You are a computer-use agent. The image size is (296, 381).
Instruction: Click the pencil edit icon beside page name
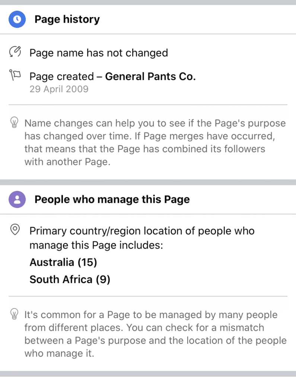[15, 51]
